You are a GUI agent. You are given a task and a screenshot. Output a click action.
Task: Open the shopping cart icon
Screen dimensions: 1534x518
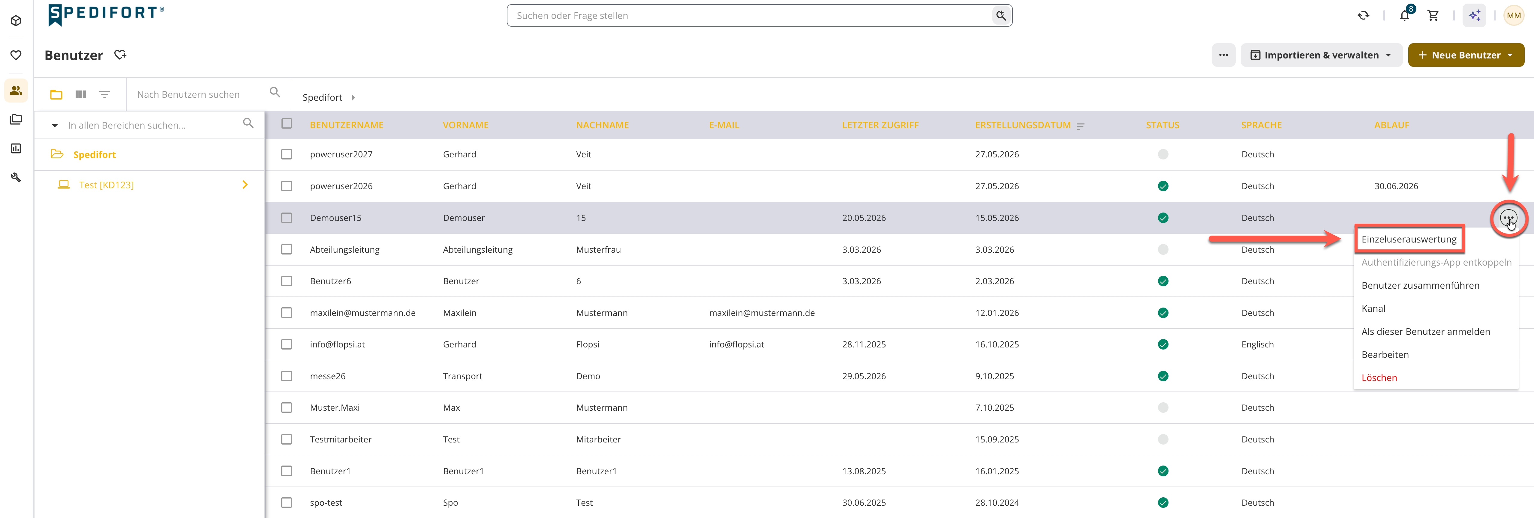click(1433, 16)
